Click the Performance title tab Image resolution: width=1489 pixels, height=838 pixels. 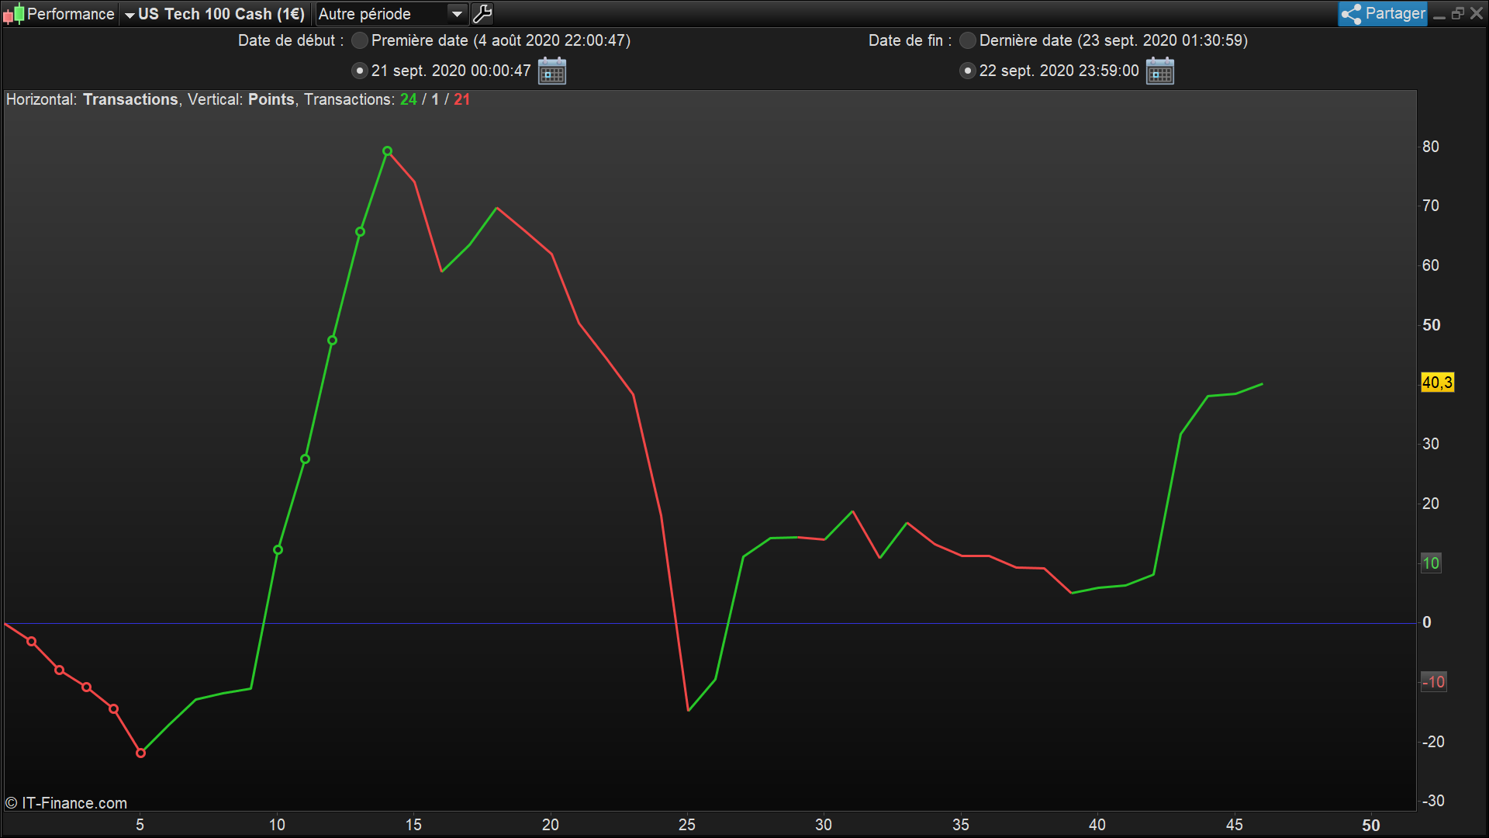[70, 14]
